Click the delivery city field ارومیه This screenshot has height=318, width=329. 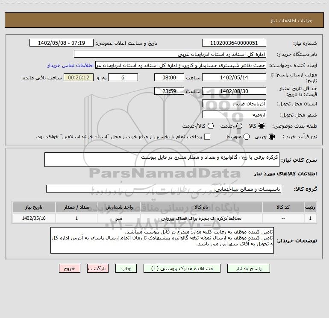pos(234,114)
